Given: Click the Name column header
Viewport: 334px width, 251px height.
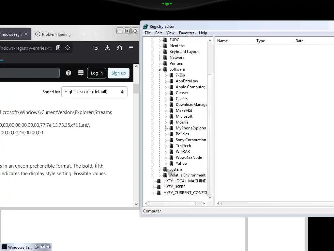Looking at the screenshot, I should [235, 41].
